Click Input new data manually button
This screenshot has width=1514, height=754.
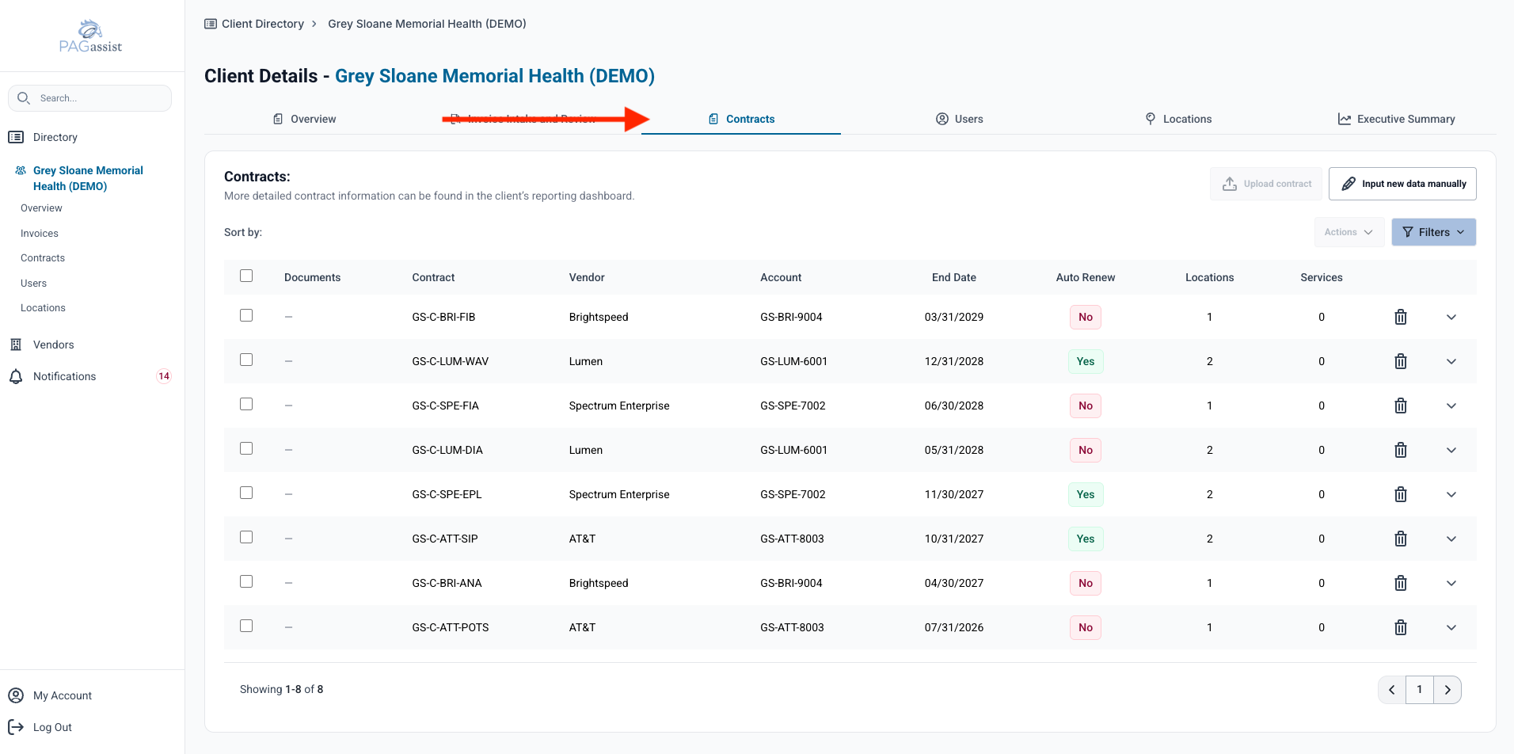(x=1402, y=184)
